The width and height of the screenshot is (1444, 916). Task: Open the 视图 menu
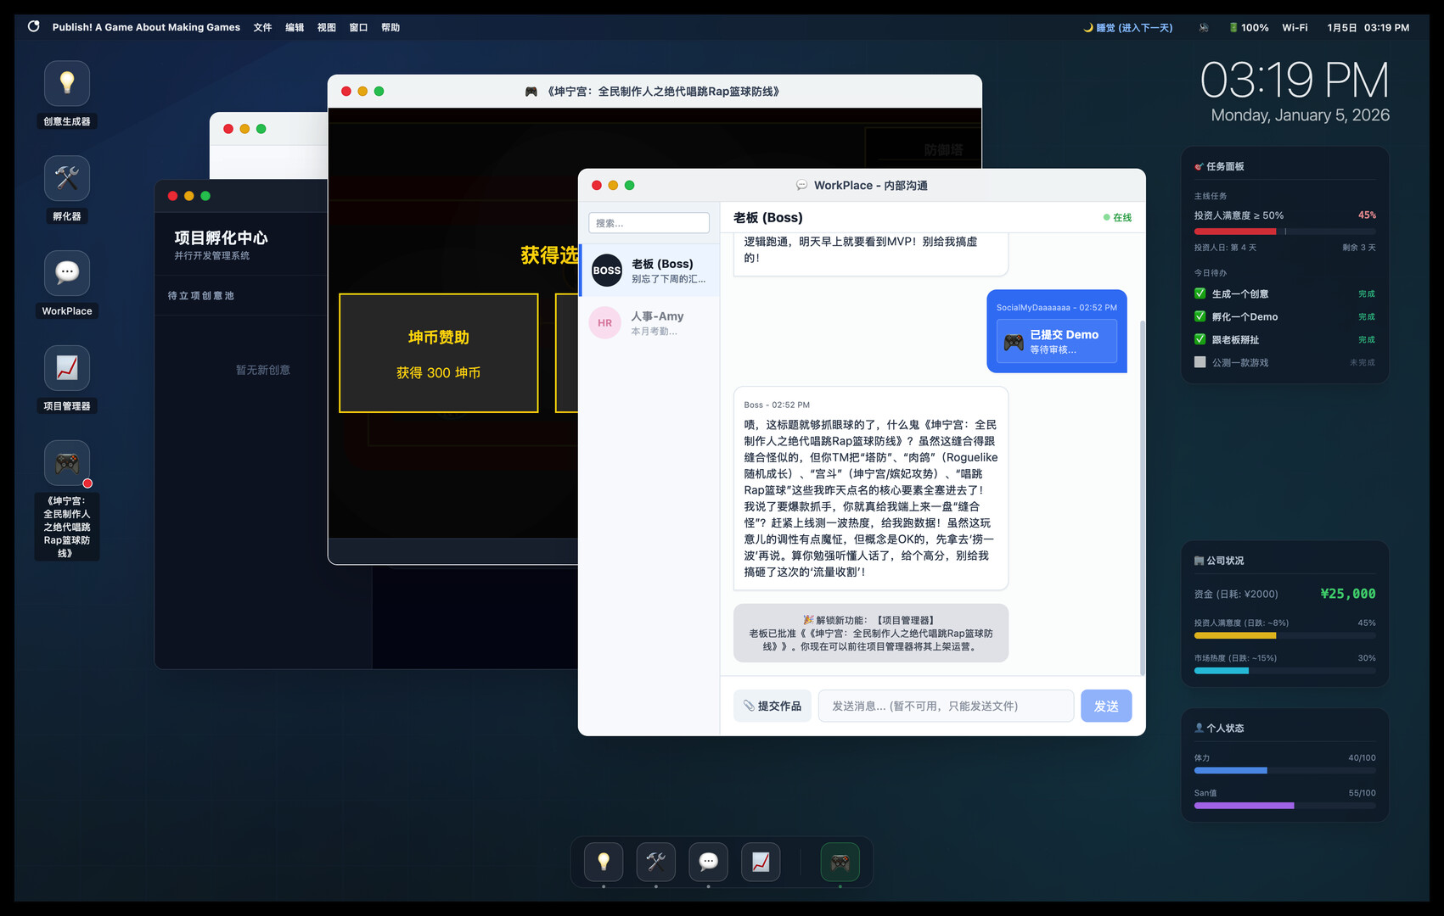point(327,27)
